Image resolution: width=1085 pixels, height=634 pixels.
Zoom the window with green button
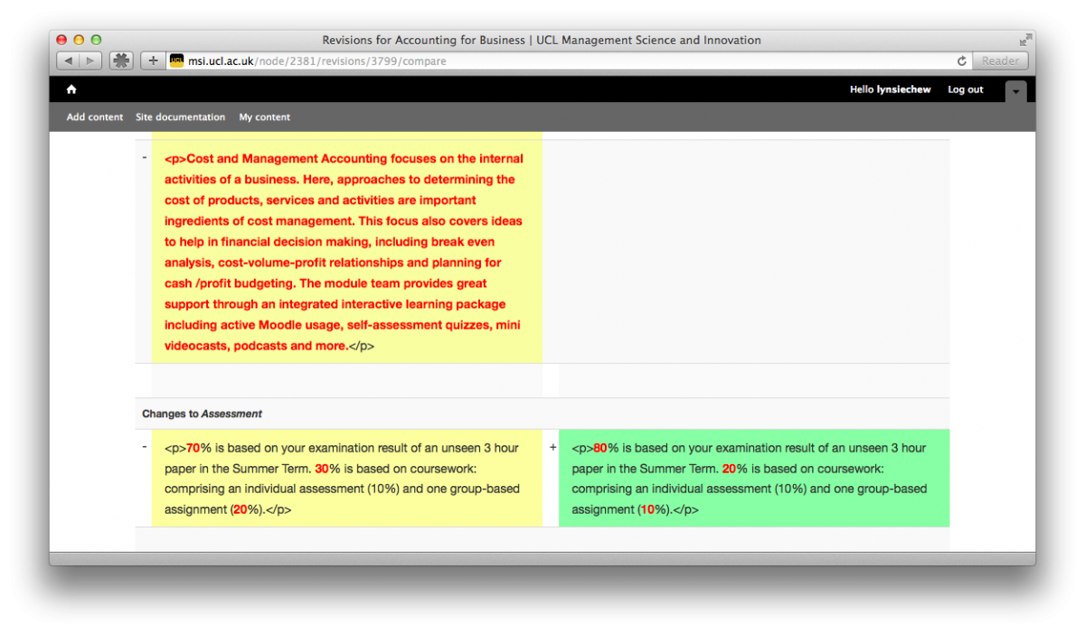click(96, 40)
